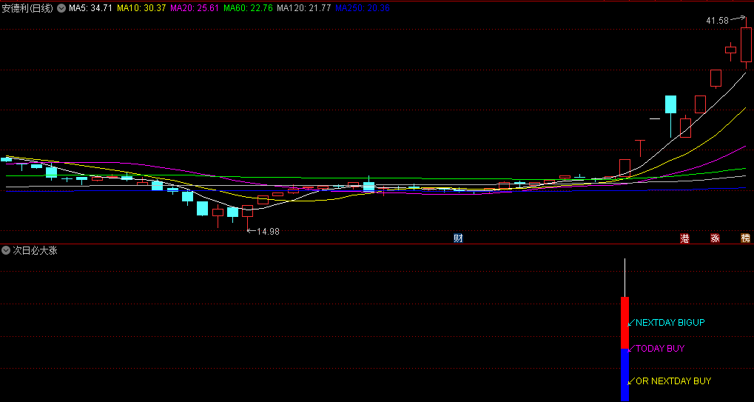The image size is (754, 402).
Task: Select the MA20: 25.61 label
Action: pos(195,8)
